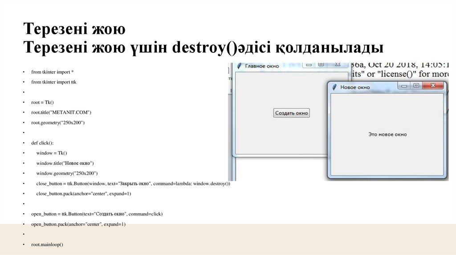
Task: Click the line root.geometry("250x200")
Action: pos(58,123)
